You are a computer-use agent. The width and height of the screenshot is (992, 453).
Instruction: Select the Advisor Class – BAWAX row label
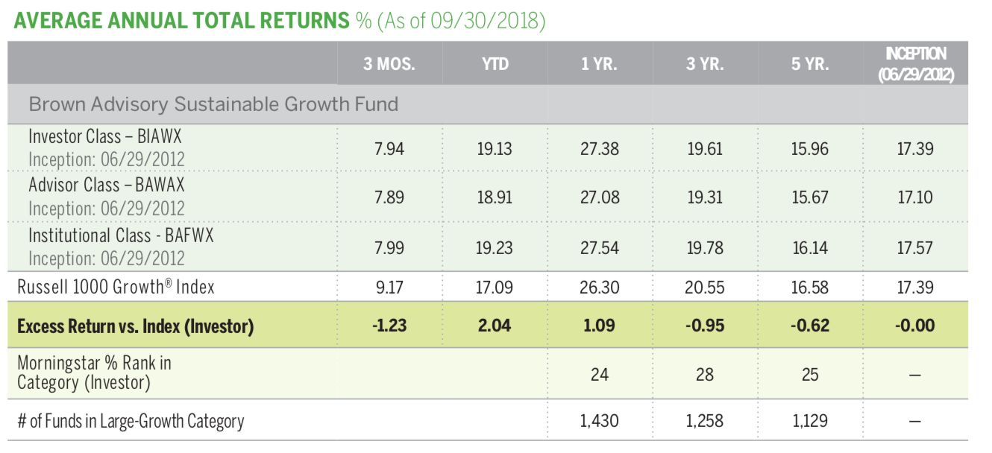tap(107, 185)
